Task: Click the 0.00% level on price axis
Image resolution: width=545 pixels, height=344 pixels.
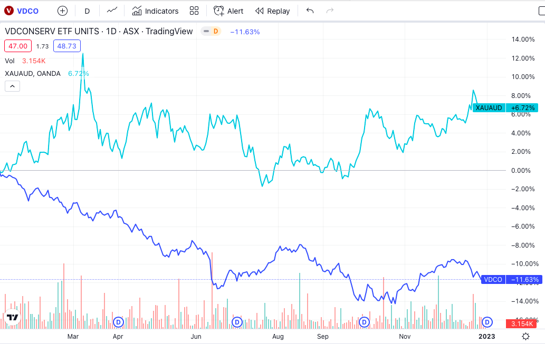Action: 521,171
